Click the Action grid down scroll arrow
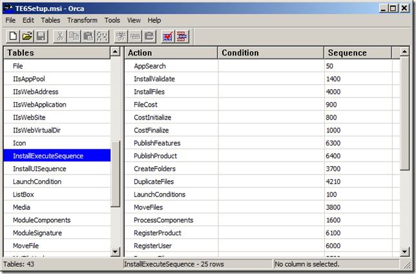 tap(404, 251)
